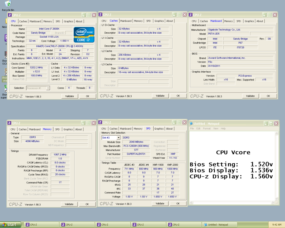Select the CPU tab in the Memory window

(x=13, y=129)
